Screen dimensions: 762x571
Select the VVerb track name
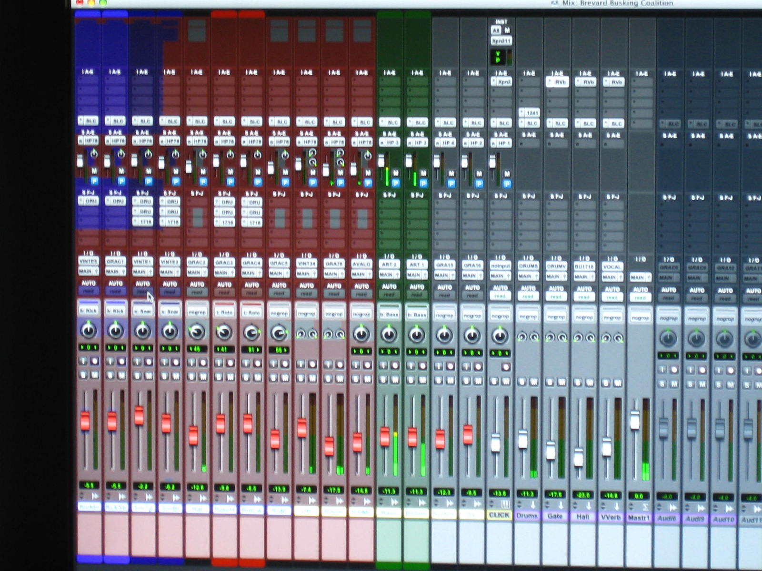coord(611,517)
